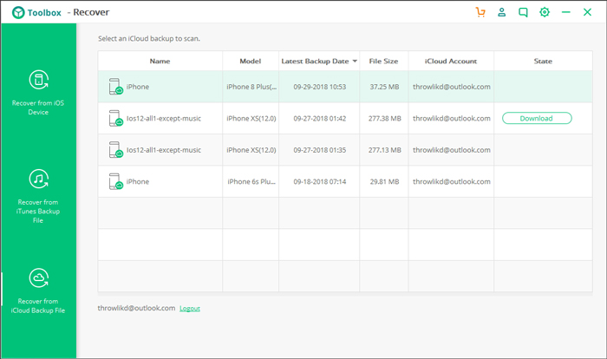
Task: Select Recover from iOS Device icon
Action: pos(39,80)
